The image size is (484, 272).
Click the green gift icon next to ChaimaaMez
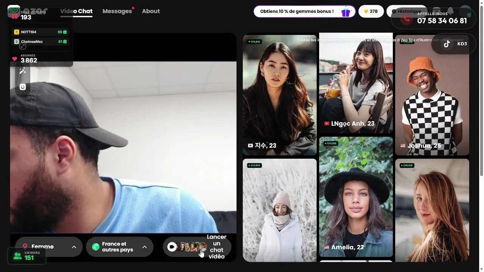click(65, 42)
